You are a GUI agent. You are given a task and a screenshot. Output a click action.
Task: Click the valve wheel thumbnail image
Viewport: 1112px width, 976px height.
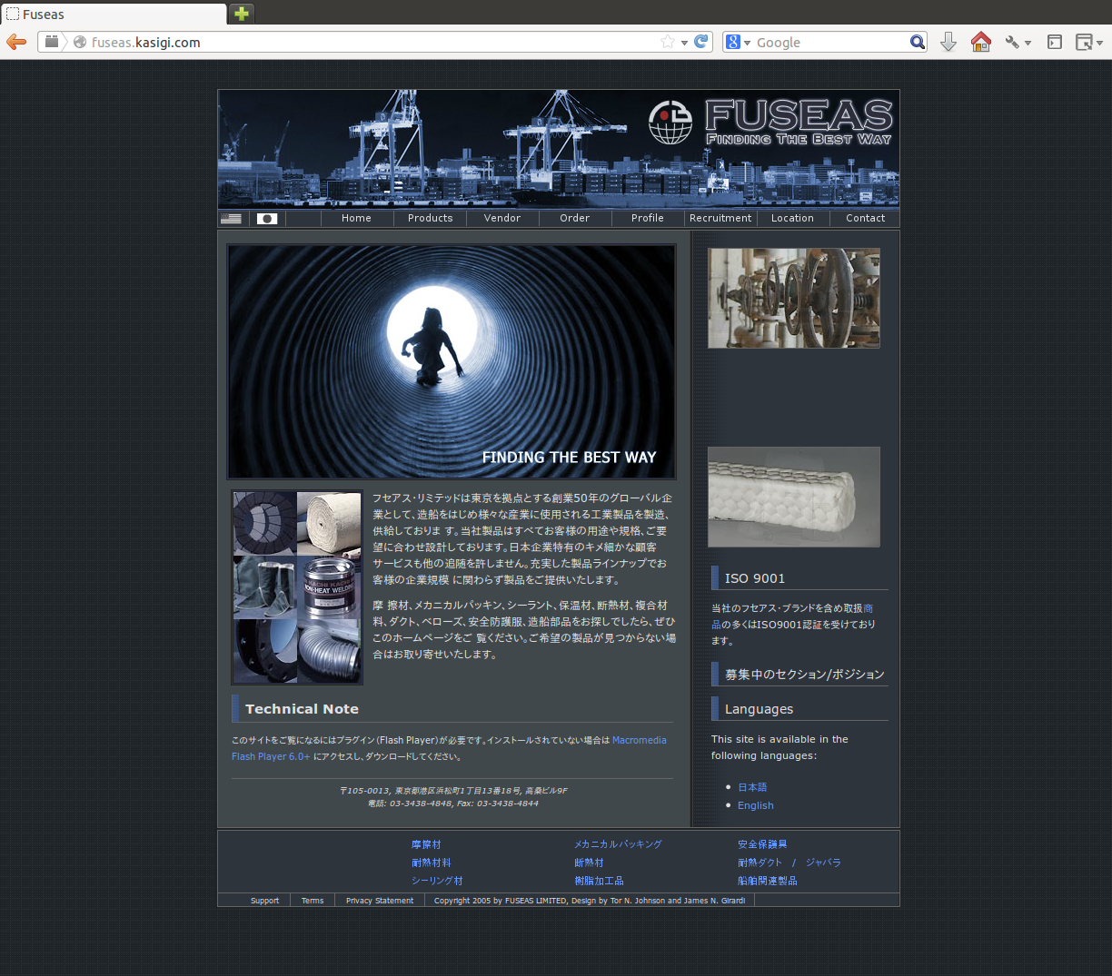(x=793, y=298)
